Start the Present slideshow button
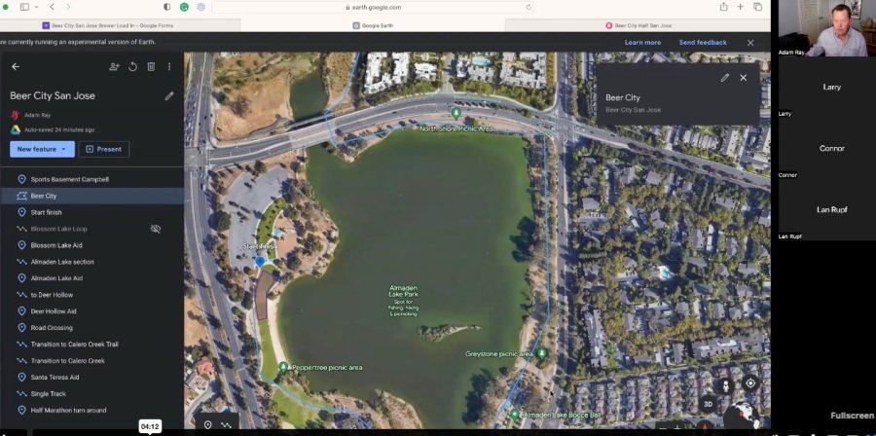Screen dimensions: 876x436 (104, 149)
